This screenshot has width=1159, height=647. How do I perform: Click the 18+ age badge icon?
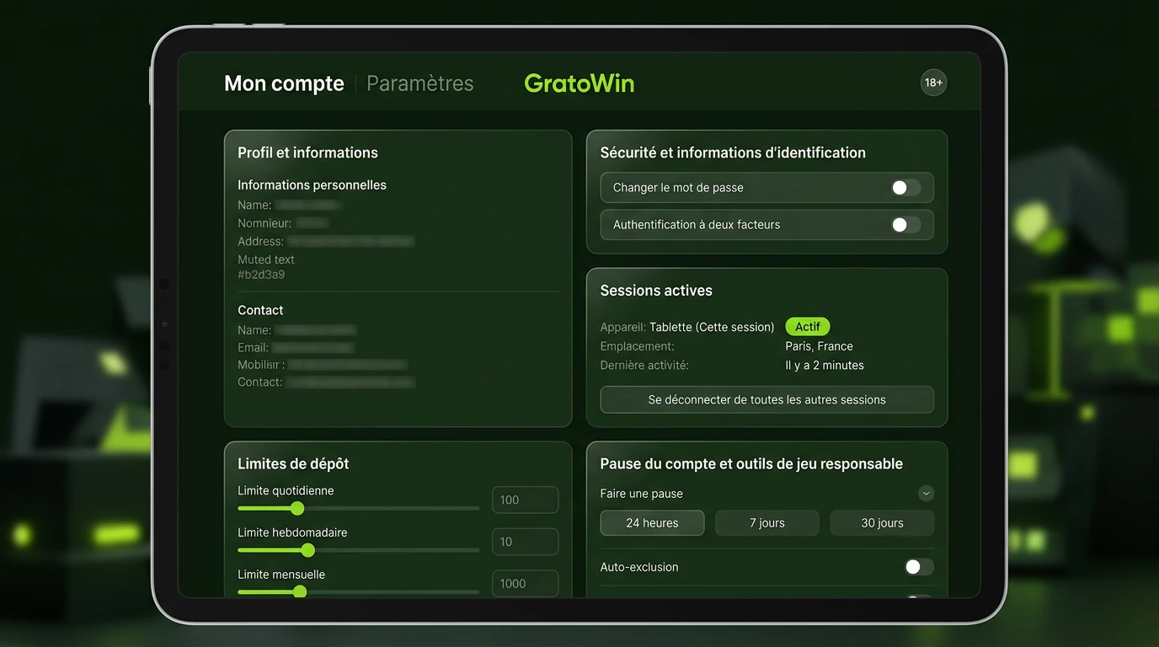click(933, 83)
